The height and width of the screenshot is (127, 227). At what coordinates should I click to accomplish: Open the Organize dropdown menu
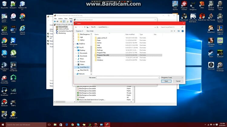point(79,31)
